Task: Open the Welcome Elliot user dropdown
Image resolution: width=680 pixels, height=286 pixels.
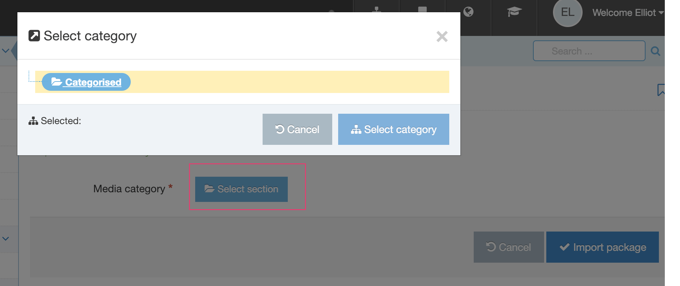Action: [628, 13]
